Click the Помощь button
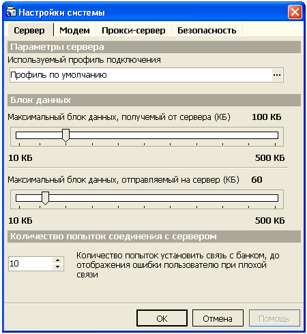 point(274,318)
